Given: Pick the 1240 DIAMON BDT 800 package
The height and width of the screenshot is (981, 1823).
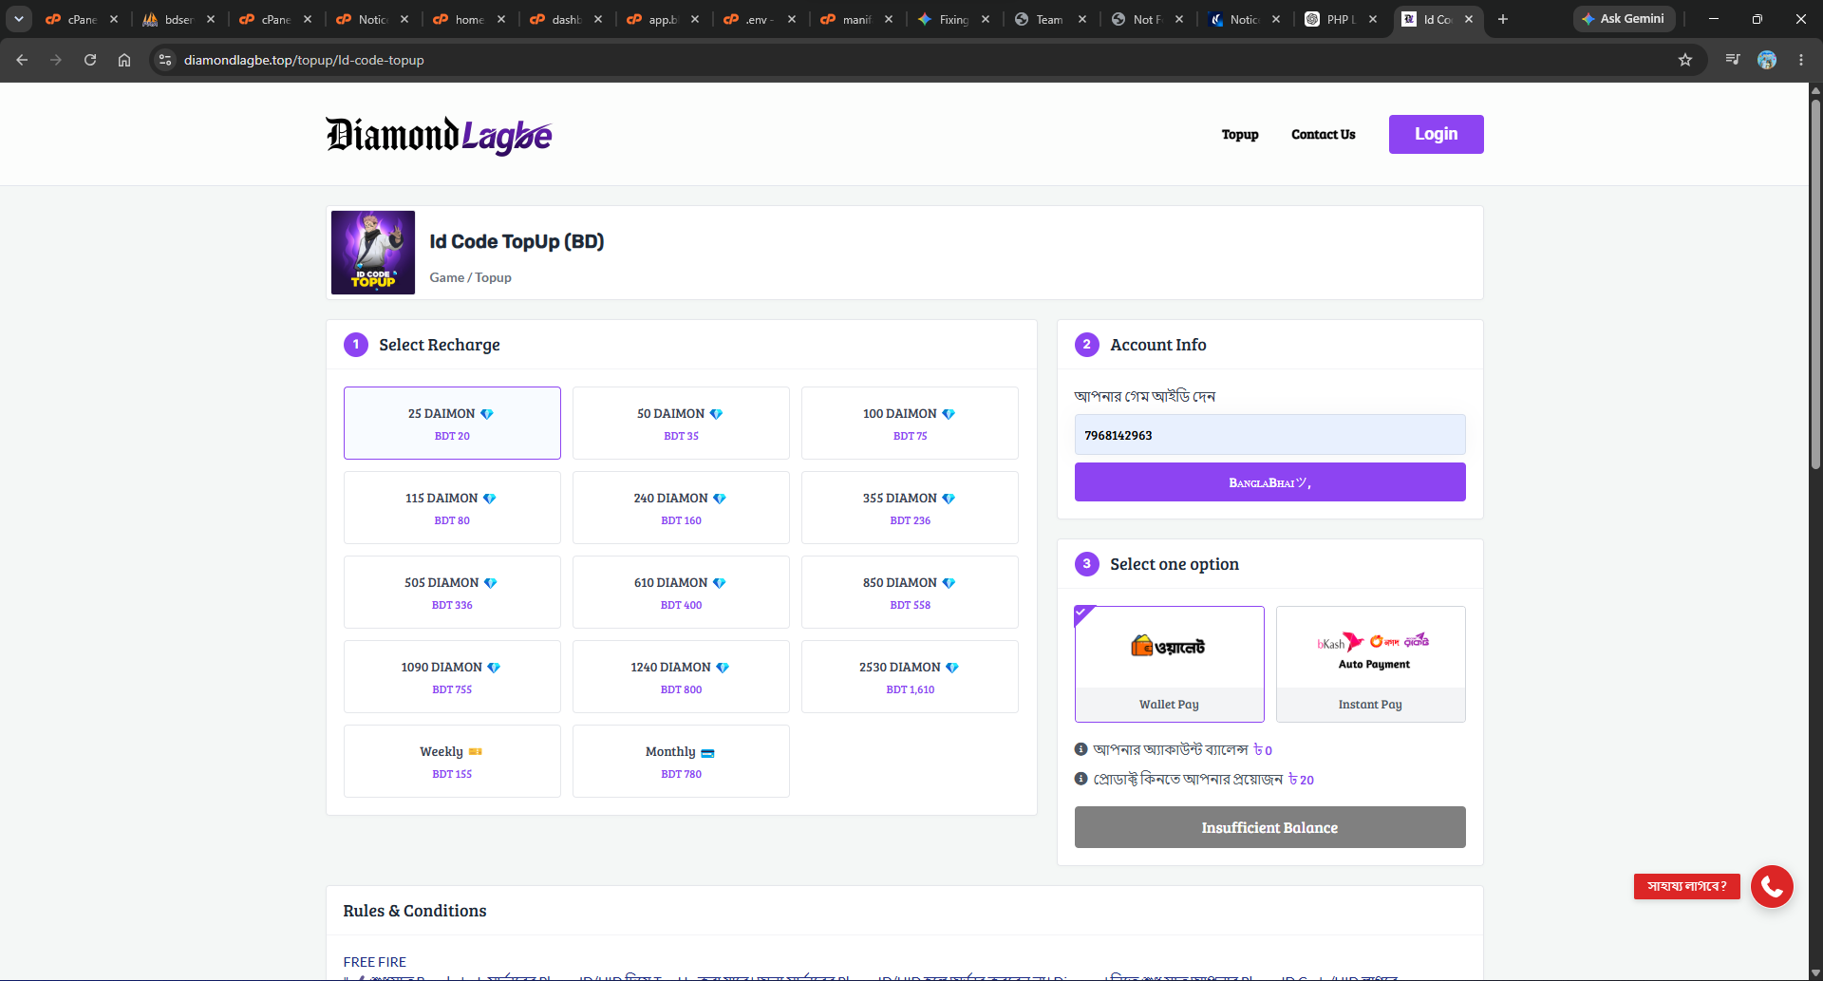Looking at the screenshot, I should click(681, 676).
